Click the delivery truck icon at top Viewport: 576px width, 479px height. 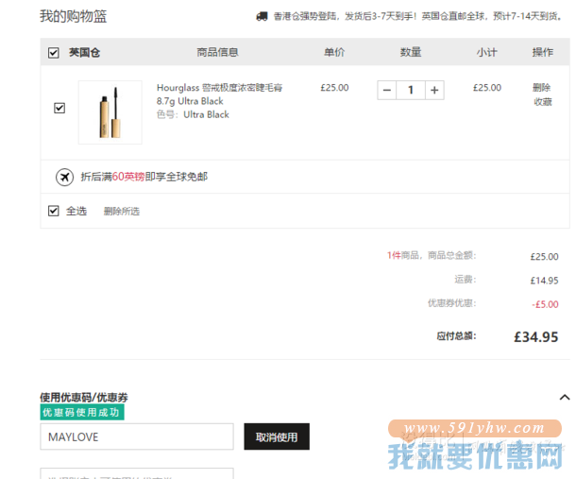[262, 16]
